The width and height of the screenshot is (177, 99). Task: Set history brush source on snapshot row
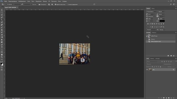click(147, 36)
